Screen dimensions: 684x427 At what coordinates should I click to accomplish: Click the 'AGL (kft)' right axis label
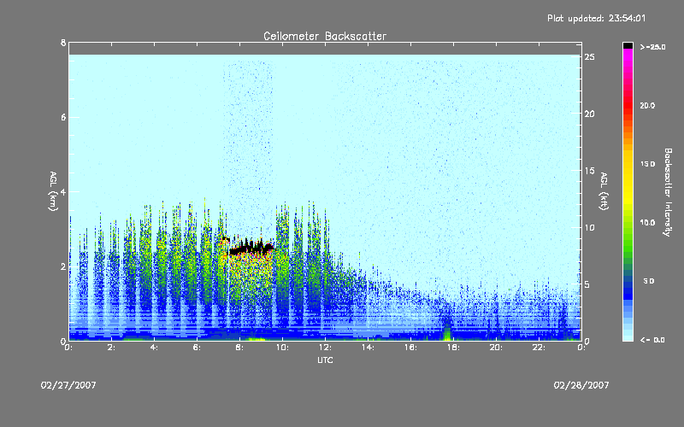click(604, 191)
